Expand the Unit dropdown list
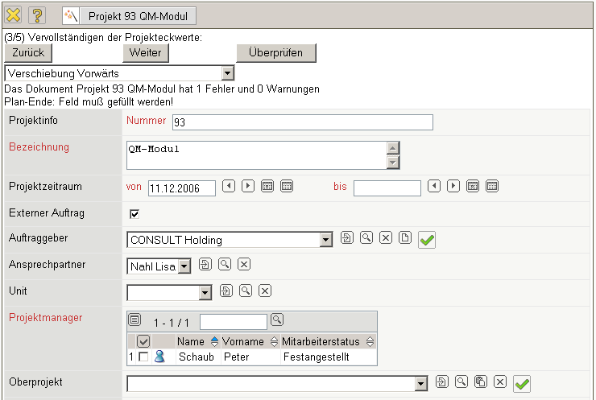This screenshot has width=596, height=400. [x=205, y=292]
